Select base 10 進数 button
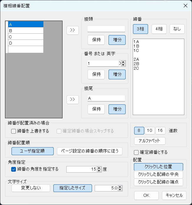The height and width of the screenshot is (205, 192). [150, 131]
